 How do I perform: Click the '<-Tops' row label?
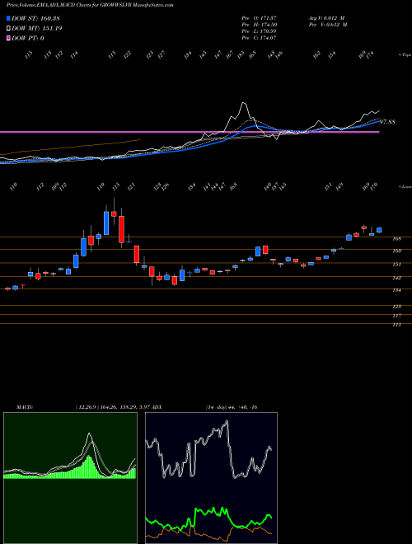(405, 55)
